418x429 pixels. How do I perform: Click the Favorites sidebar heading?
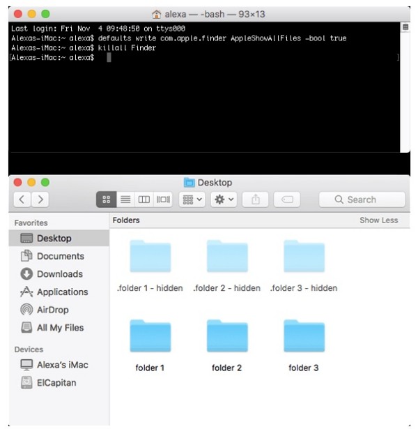point(31,223)
